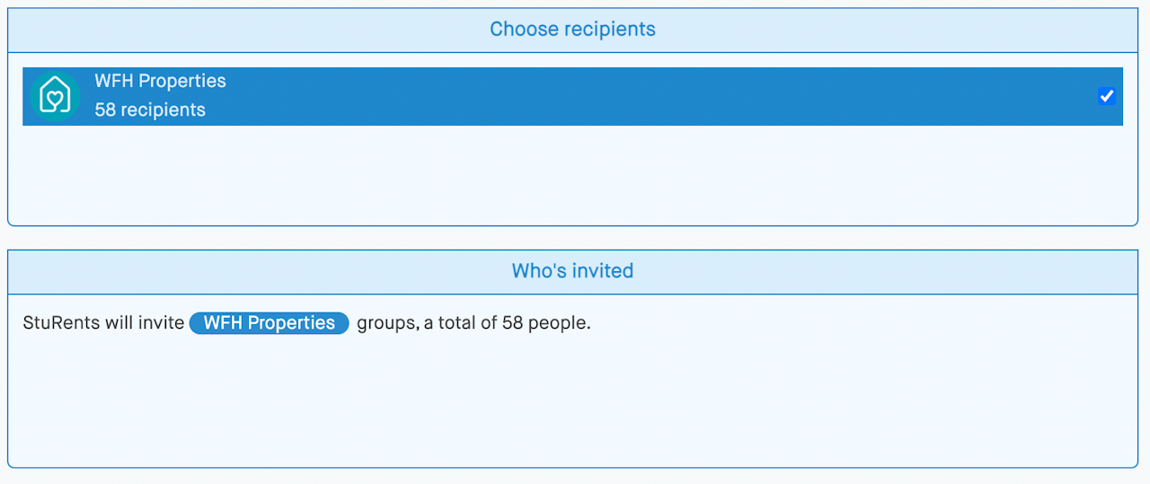Viewport: 1150px width, 484px height.
Task: Click the middle of the highlighted WFH Properties row
Action: tap(572, 96)
